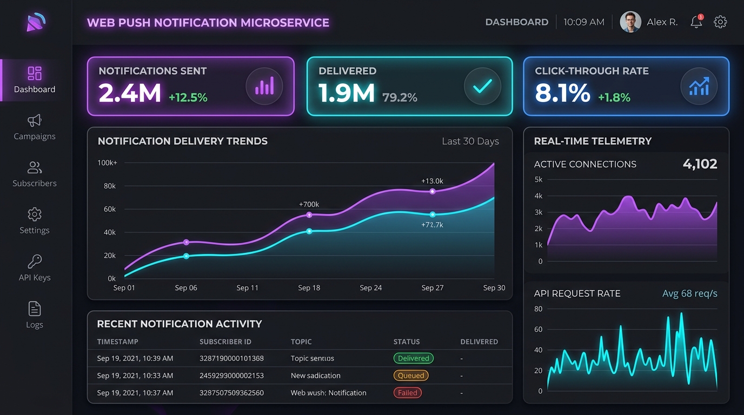Click the ACTIVE CONNECTIONS heading
This screenshot has height=415, width=744.
coord(585,164)
